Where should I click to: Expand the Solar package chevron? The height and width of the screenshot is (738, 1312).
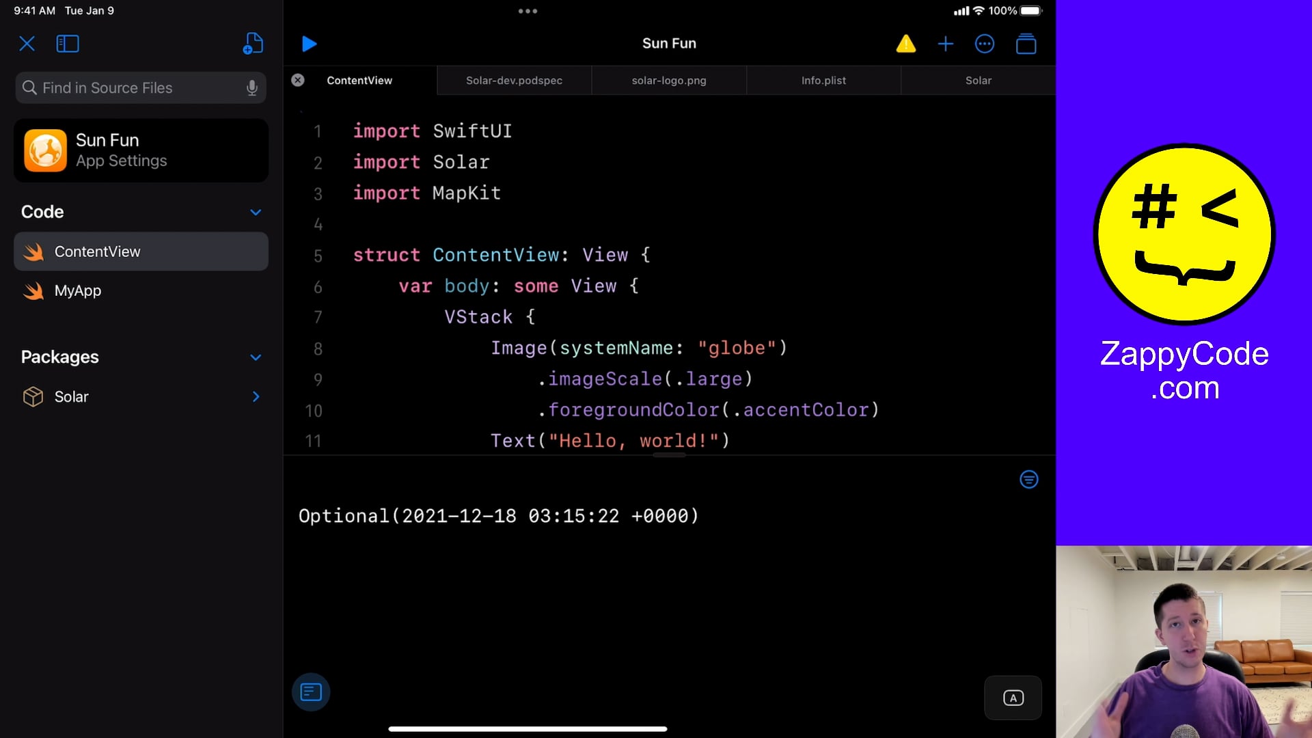click(x=256, y=396)
